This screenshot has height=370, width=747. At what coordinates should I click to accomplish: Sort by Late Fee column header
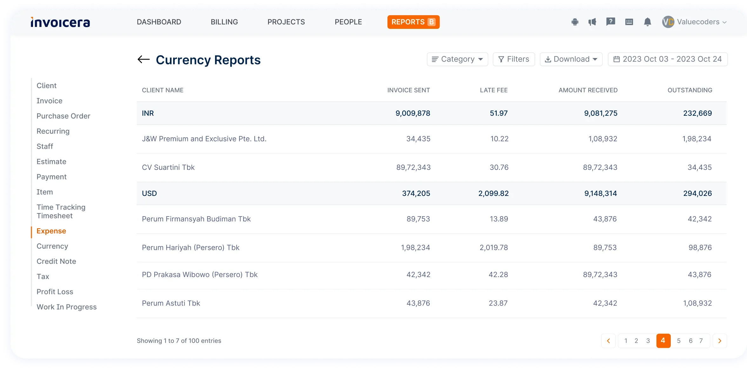494,90
